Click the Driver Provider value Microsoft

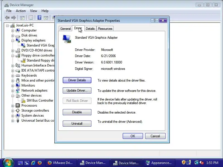point(107,50)
